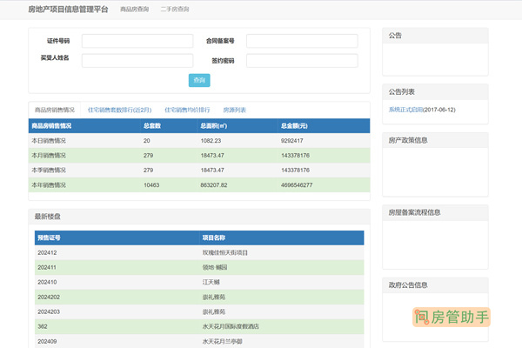Select presale permit number 2024203
522x348 pixels.
(x=49, y=311)
